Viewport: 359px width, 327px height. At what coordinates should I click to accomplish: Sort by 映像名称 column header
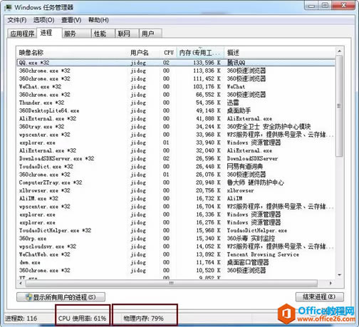click(72, 53)
